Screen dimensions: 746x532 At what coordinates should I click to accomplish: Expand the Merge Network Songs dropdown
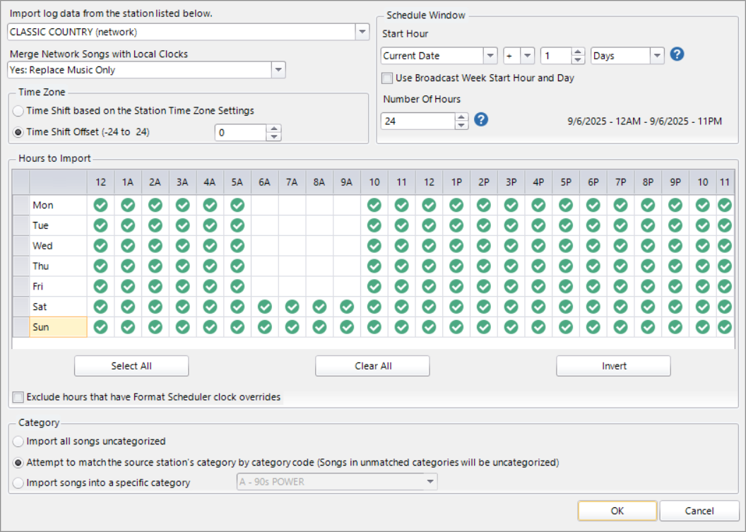[278, 70]
